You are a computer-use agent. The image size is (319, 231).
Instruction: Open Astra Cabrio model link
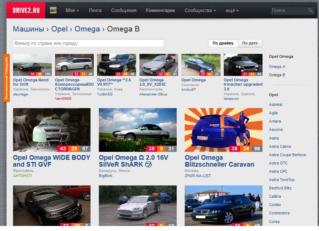pyautogui.click(x=280, y=146)
